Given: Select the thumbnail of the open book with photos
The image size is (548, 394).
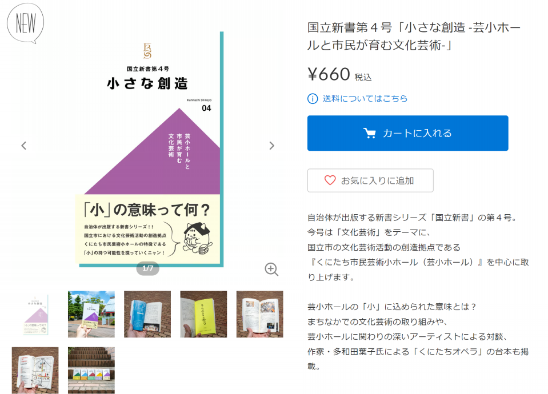Looking at the screenshot, I should tap(259, 314).
